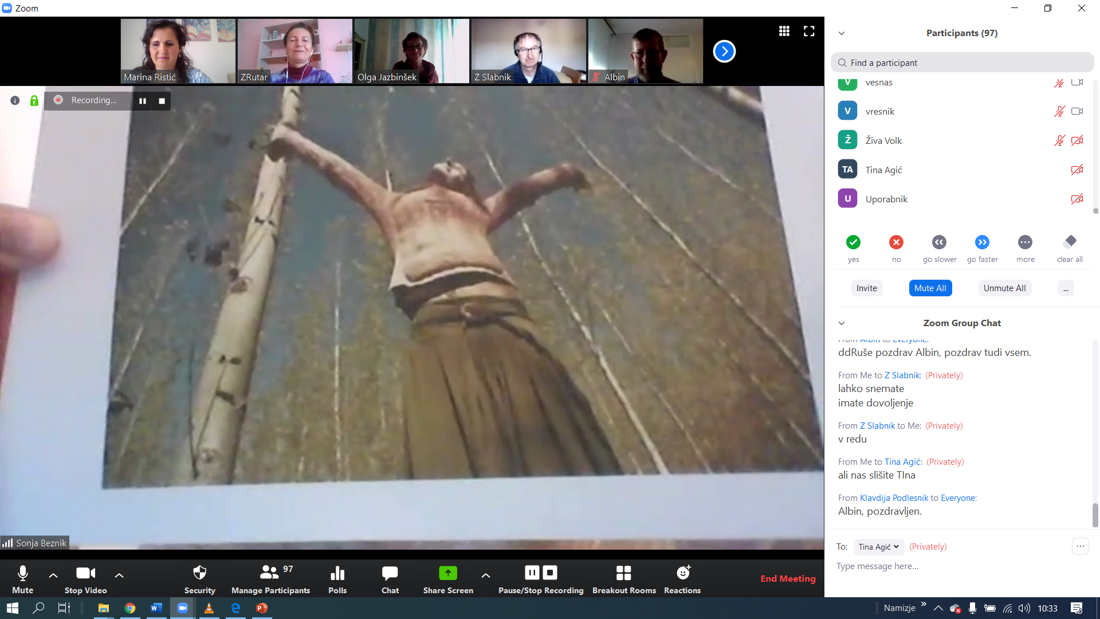Click Mute All button
This screenshot has height=619, width=1100.
pyautogui.click(x=930, y=288)
